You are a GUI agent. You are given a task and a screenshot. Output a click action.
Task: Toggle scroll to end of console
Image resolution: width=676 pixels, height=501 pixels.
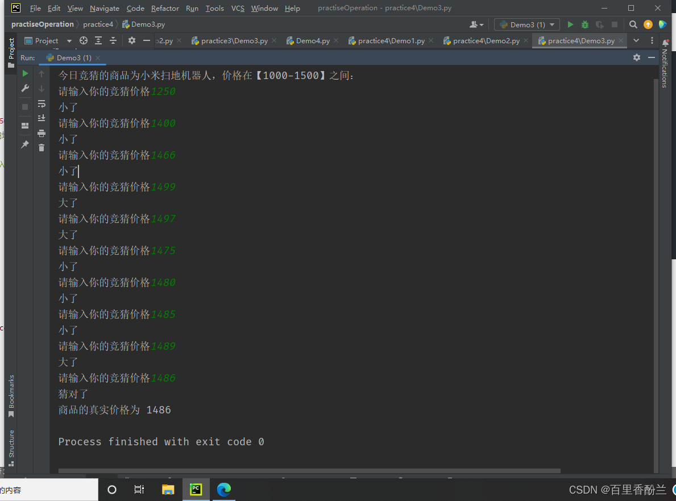[42, 118]
